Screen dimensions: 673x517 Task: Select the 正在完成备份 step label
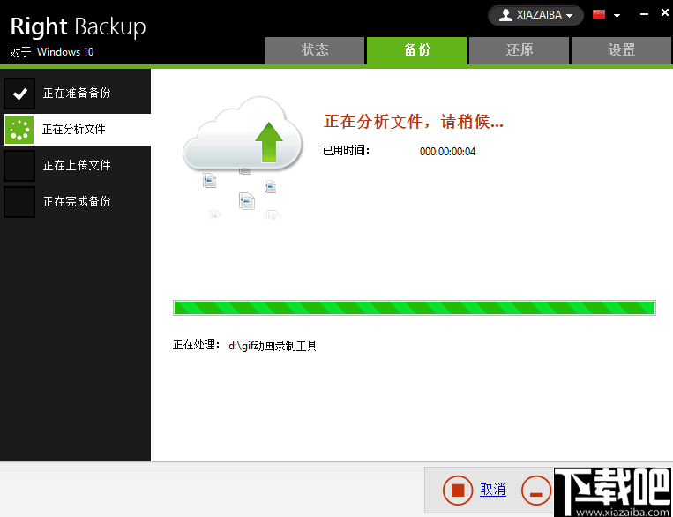pyautogui.click(x=77, y=201)
